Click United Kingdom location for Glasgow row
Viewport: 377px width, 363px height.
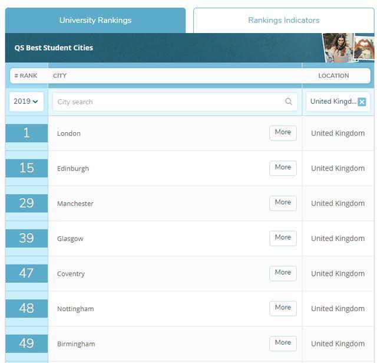(338, 238)
